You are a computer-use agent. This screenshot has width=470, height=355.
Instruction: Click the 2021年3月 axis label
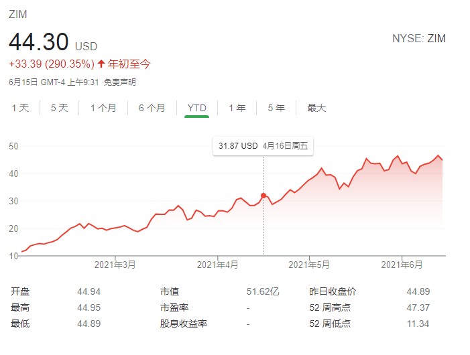pyautogui.click(x=115, y=265)
